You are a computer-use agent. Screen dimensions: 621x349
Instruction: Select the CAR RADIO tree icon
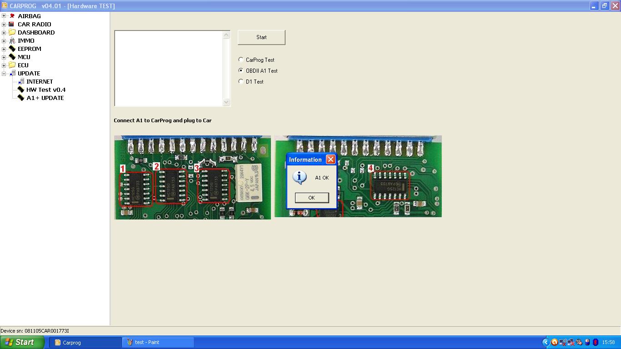click(x=12, y=24)
